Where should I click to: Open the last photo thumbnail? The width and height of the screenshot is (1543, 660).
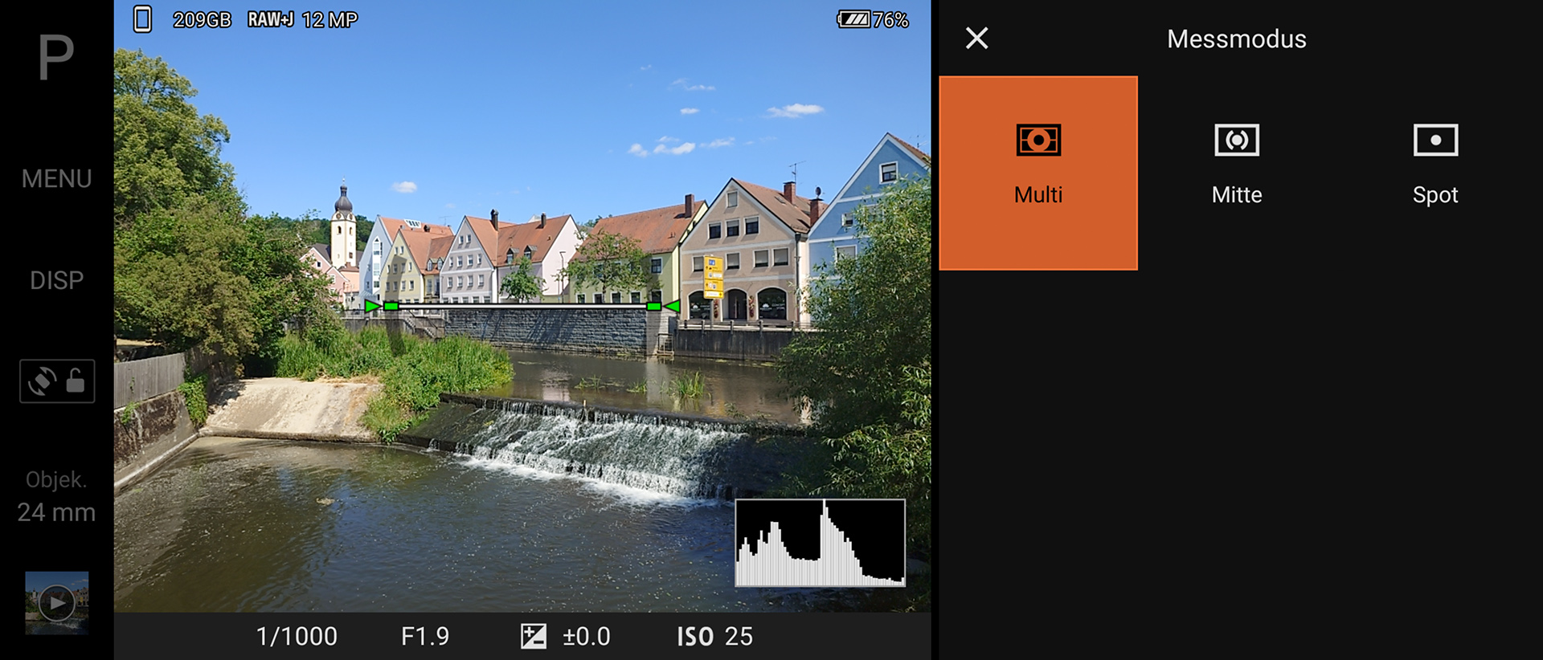click(x=56, y=602)
